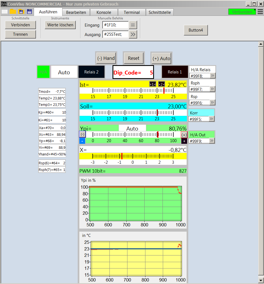The width and height of the screenshot is (264, 284).
Task: Click the black plus button under Ypi
Action: (x=184, y=141)
